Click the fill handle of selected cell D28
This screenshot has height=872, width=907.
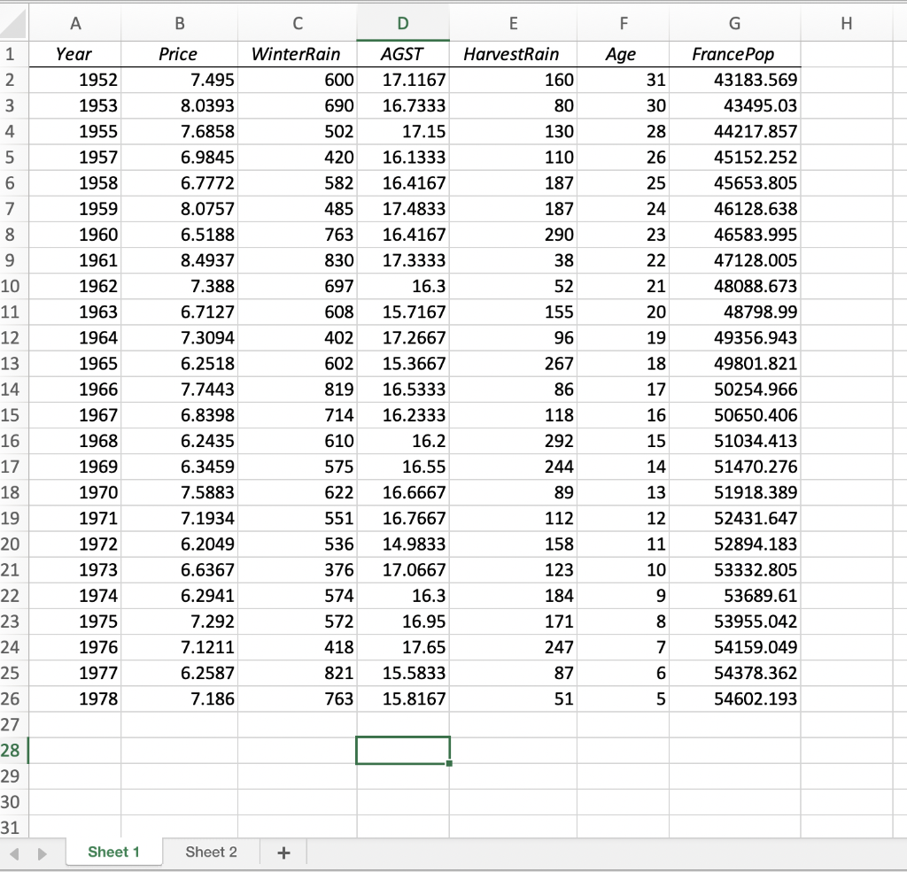point(449,762)
